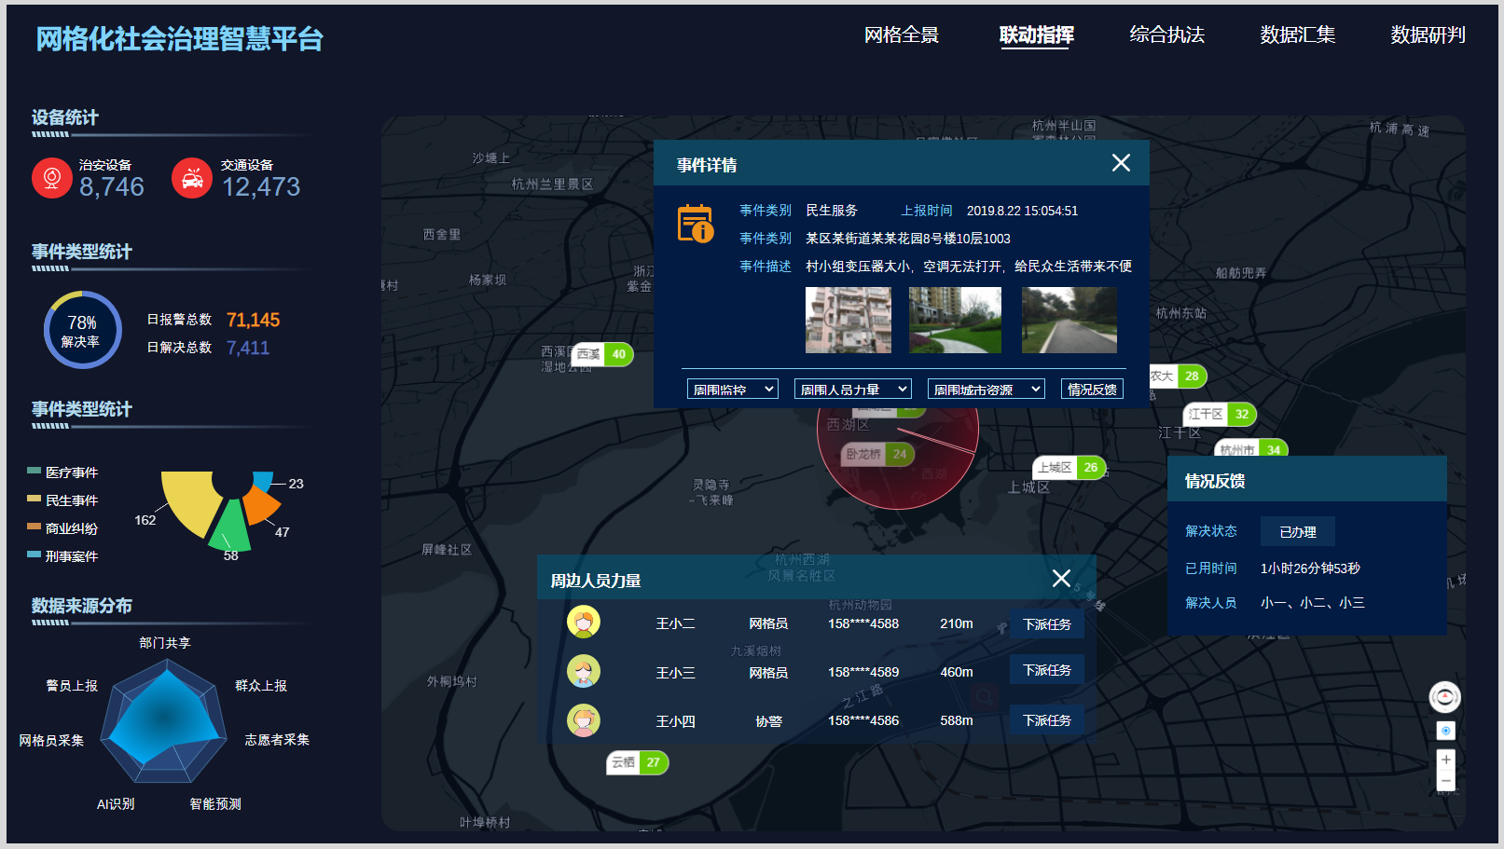Viewport: 1504px width, 849px height.
Task: Dispatch task to 王小四 via 下派任务
Action: (x=1047, y=719)
